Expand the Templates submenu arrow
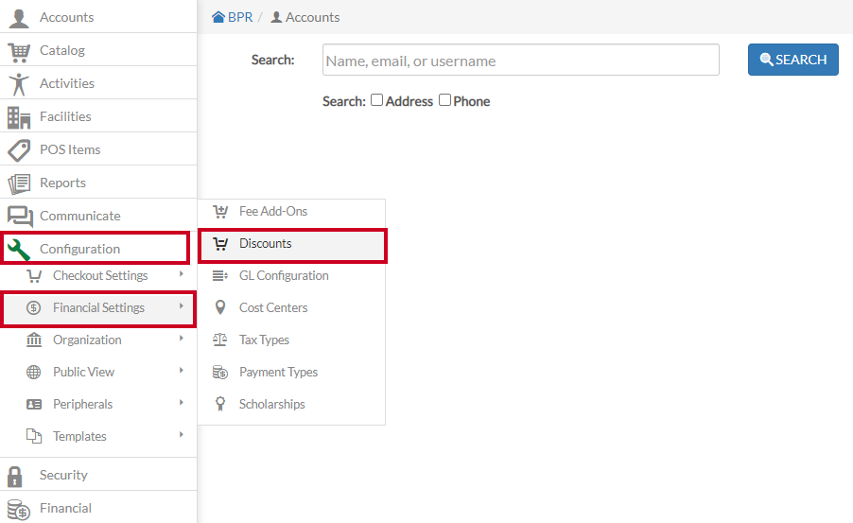 tap(182, 435)
